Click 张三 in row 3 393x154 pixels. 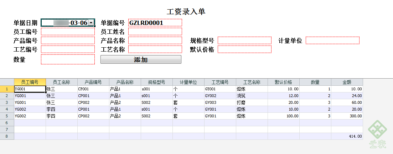pyautogui.click(x=62, y=102)
